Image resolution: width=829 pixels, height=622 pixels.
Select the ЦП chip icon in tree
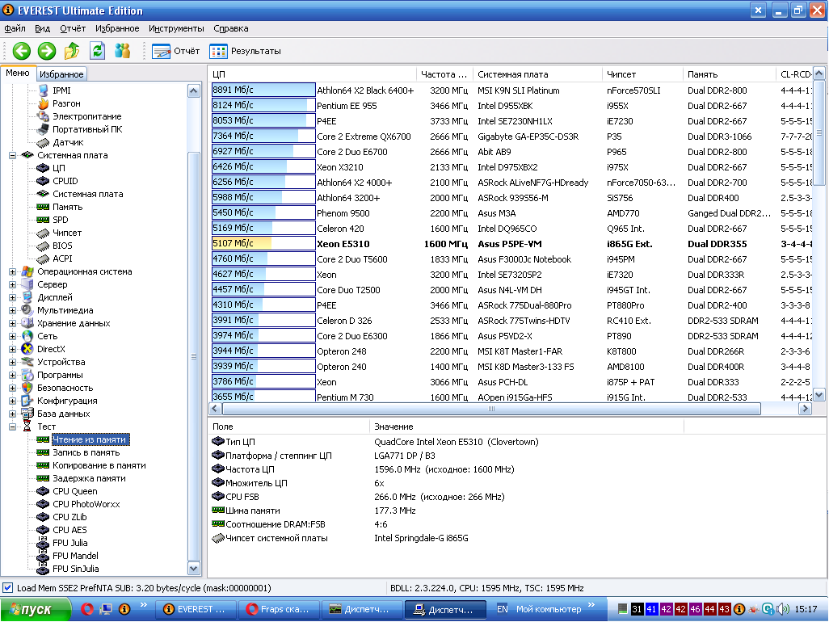43,168
